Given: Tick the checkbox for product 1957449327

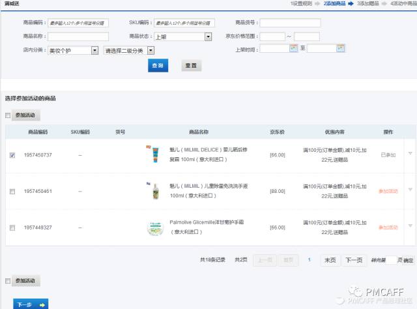Looking at the screenshot, I should (x=12, y=228).
